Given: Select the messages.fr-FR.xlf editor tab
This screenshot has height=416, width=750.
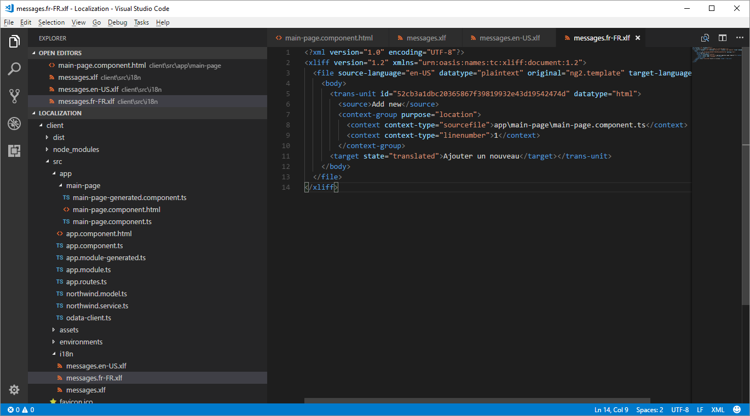Looking at the screenshot, I should (x=601, y=38).
